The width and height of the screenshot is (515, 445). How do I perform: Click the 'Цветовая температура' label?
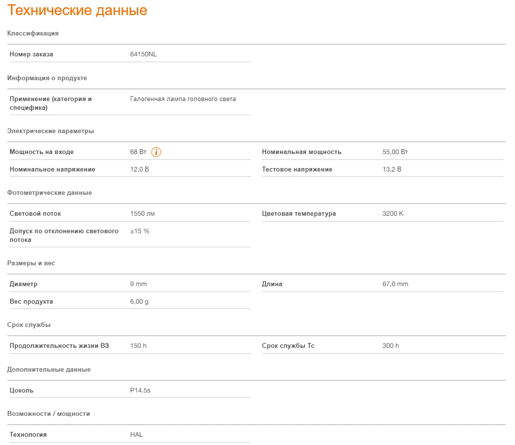click(x=299, y=213)
